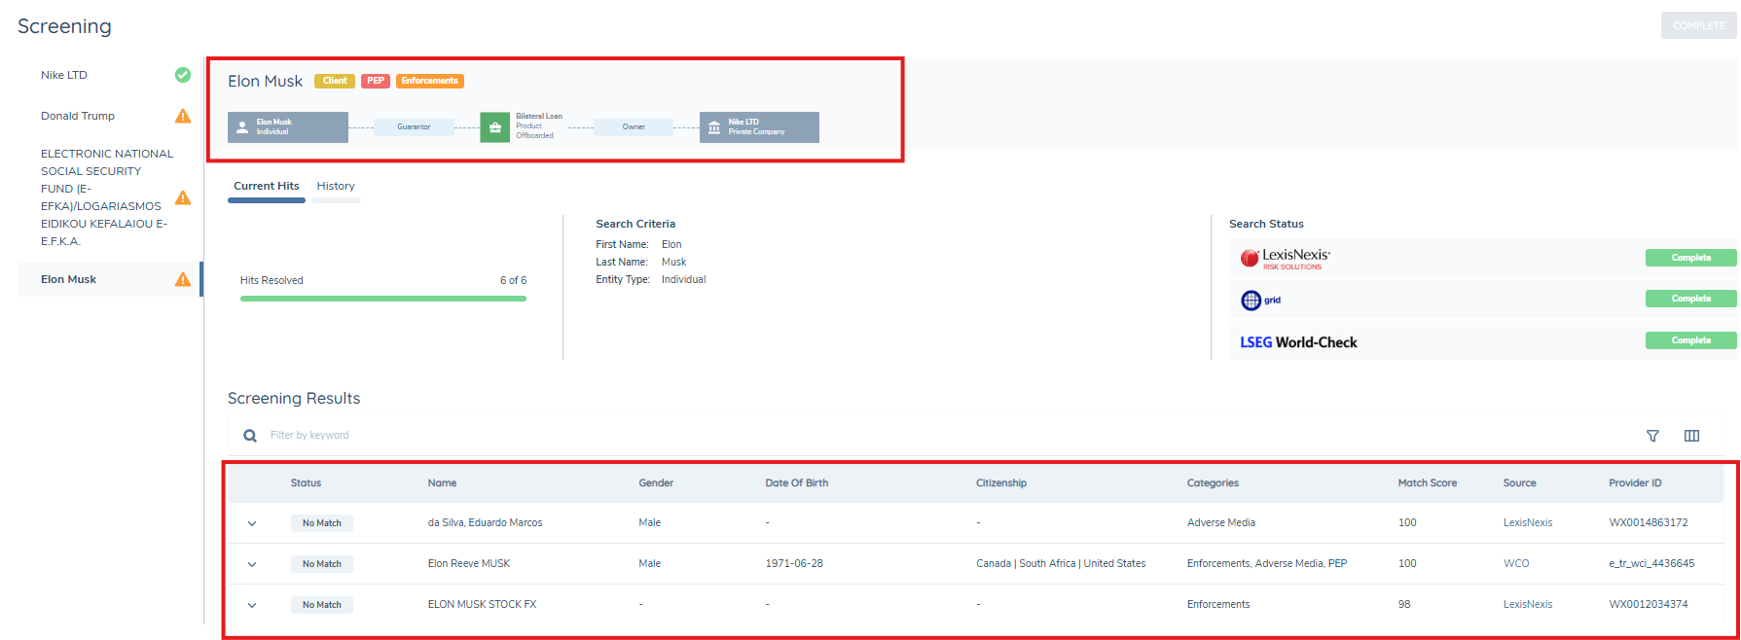The height and width of the screenshot is (640, 1741).
Task: Click the LexisNexis logo
Action: click(x=1285, y=258)
